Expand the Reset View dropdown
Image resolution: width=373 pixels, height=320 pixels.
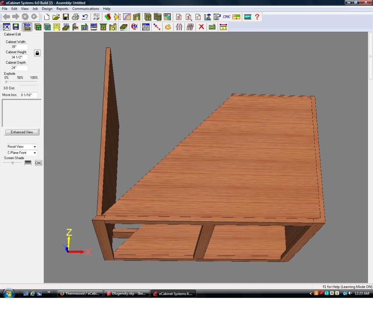pyautogui.click(x=35, y=147)
